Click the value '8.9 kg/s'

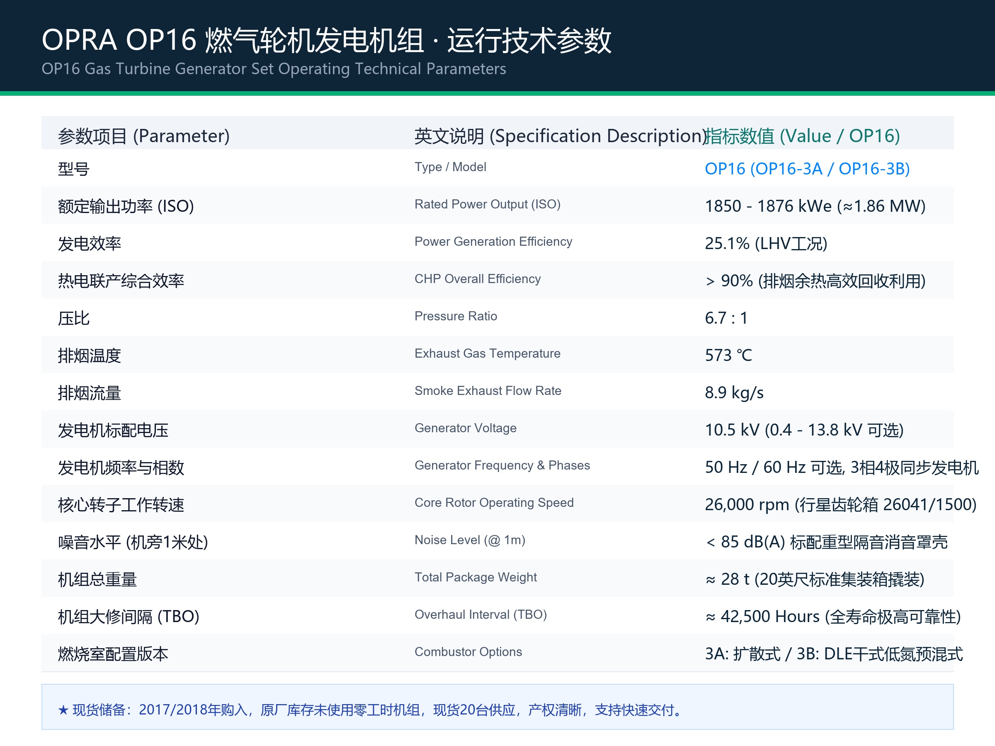tap(734, 392)
